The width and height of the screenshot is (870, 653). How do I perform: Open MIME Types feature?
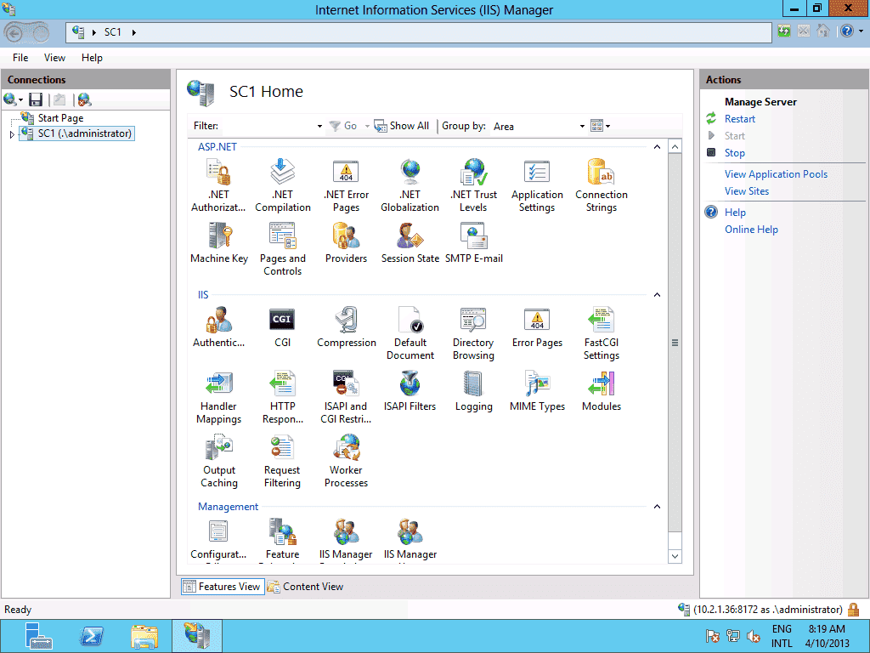537,391
